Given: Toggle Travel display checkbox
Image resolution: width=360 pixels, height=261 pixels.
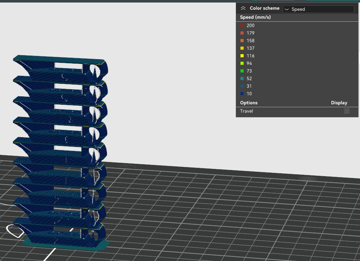Looking at the screenshot, I should (347, 111).
